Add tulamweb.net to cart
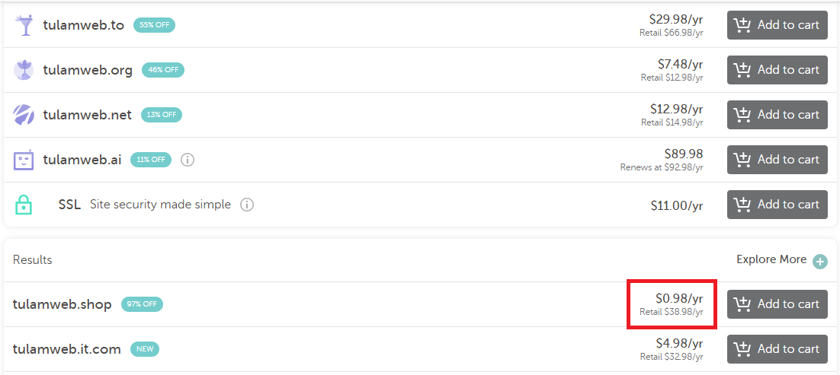Viewport: 840px width, 375px height. pos(777,115)
